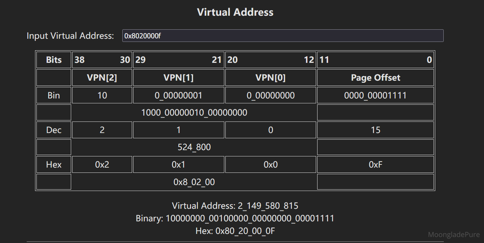Click the Input Virtual Address text field
The image size is (484, 243).
pyautogui.click(x=282, y=36)
